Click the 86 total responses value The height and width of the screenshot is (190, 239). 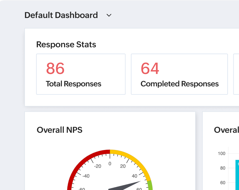[55, 68]
